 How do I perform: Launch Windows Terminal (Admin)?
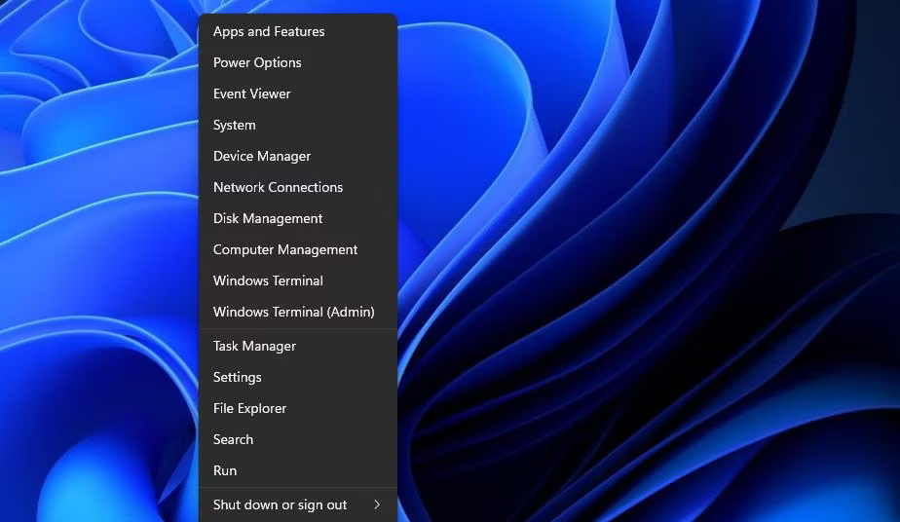tap(298, 312)
